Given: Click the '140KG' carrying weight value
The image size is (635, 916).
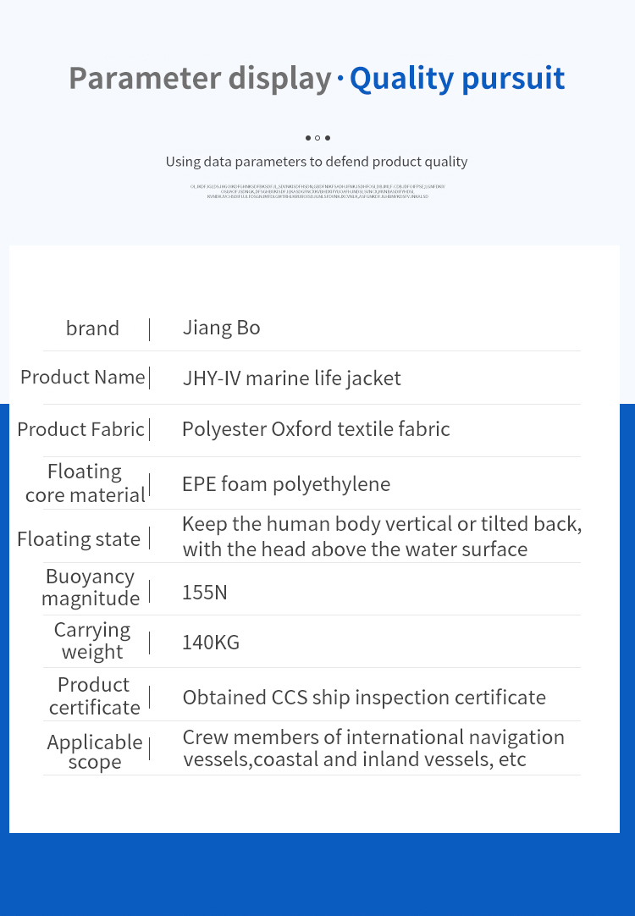Looking at the screenshot, I should pos(211,643).
